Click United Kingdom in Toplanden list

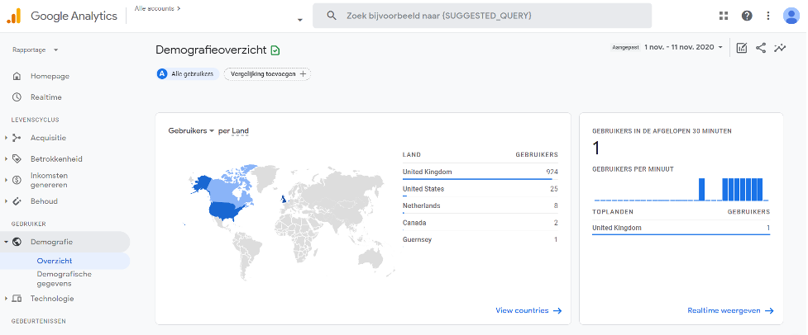pyautogui.click(x=681, y=228)
